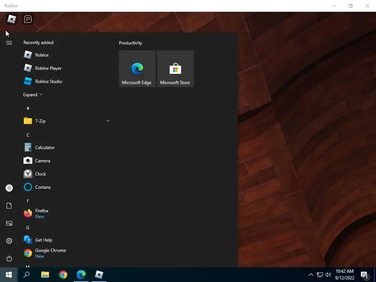Expand the 7-Zip folder chevron

[x=108, y=121]
